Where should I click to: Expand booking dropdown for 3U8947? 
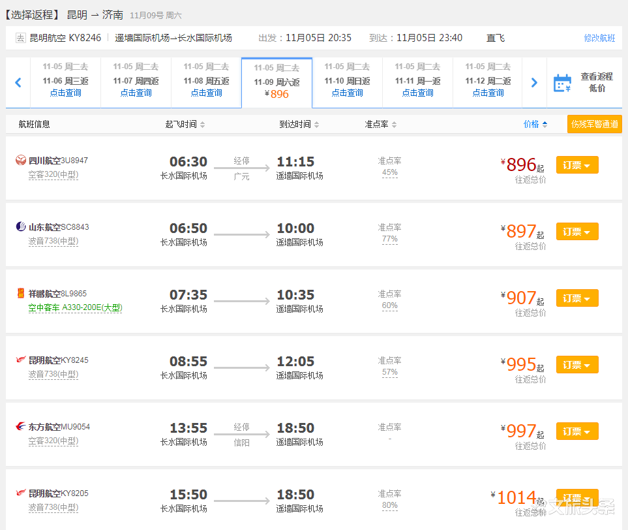pos(577,164)
